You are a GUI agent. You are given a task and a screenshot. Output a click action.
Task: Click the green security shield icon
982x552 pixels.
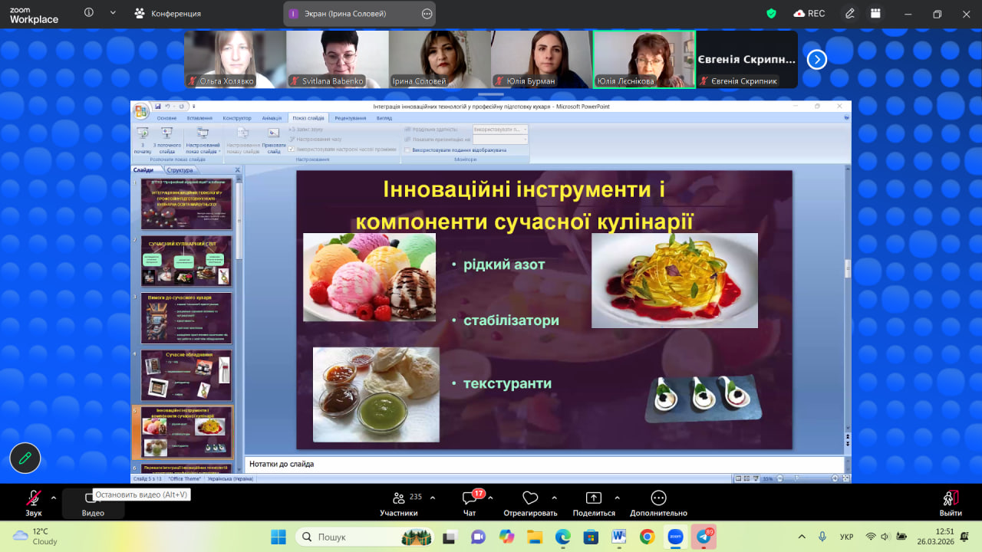click(772, 13)
